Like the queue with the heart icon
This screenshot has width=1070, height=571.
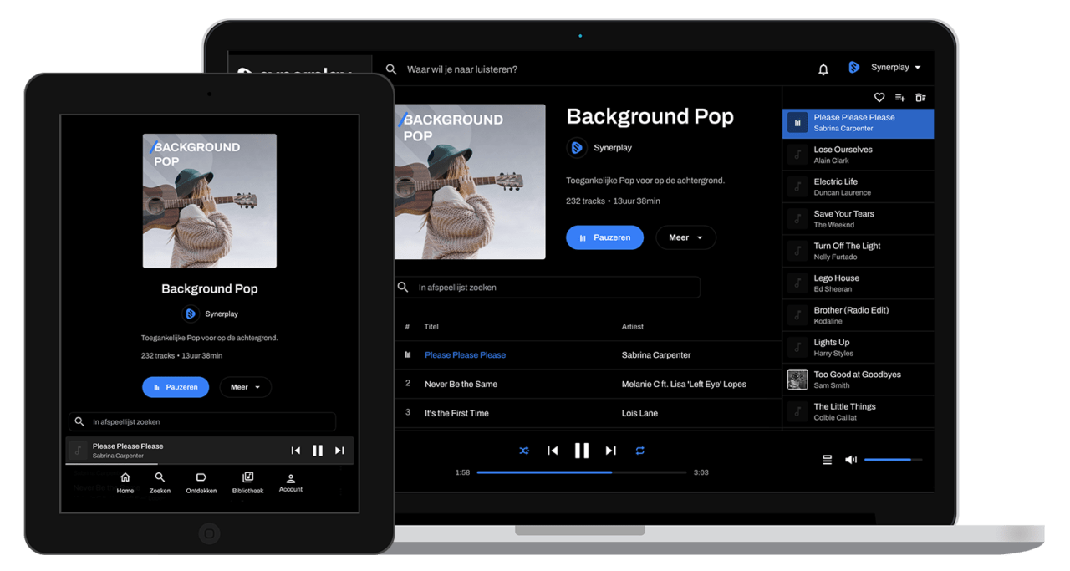879,98
